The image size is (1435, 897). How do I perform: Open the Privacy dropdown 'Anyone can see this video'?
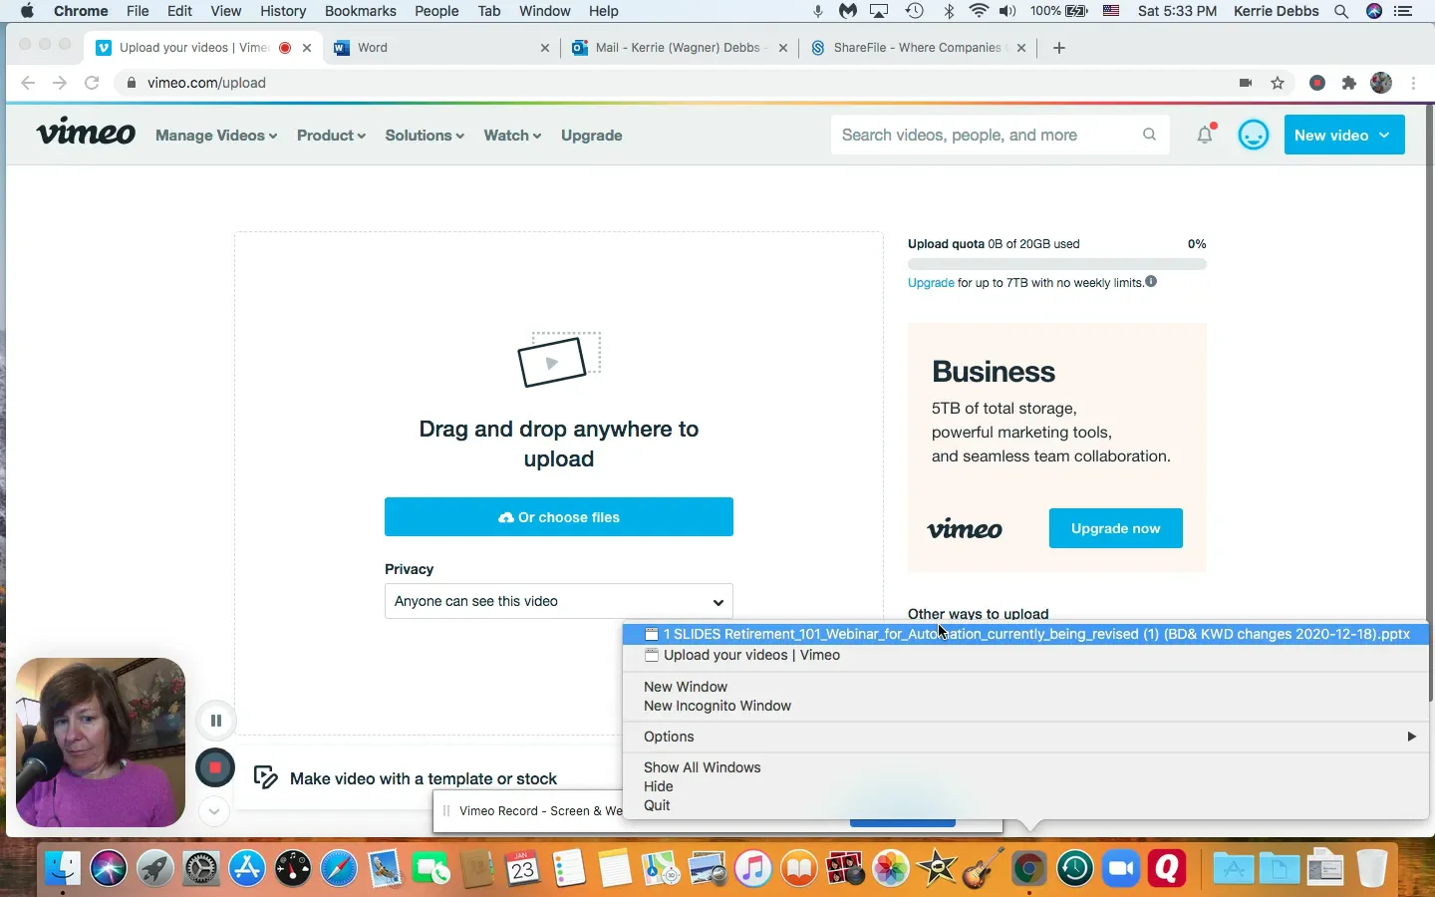click(x=559, y=601)
